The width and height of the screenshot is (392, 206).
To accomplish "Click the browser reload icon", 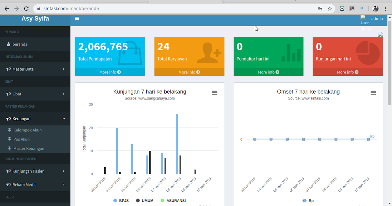I will (26, 9).
